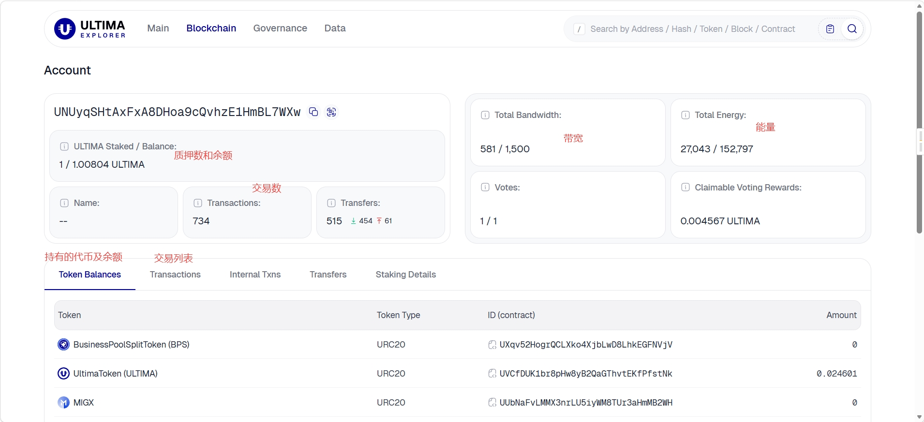The image size is (924, 422).
Task: Click the slash shortcut icon in search
Action: click(579, 29)
